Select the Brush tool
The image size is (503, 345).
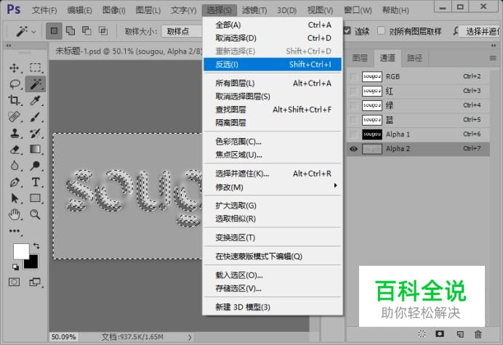[36, 117]
